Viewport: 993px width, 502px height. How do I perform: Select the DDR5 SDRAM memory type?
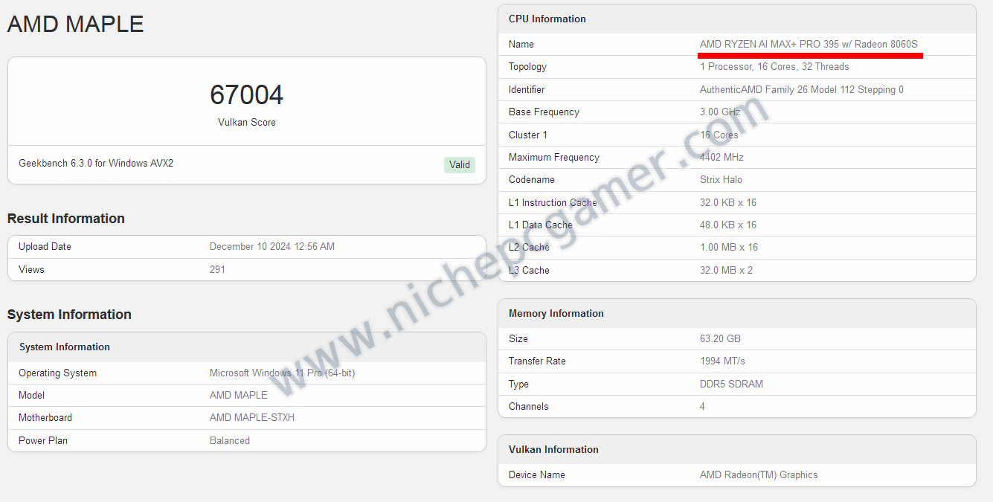731,384
